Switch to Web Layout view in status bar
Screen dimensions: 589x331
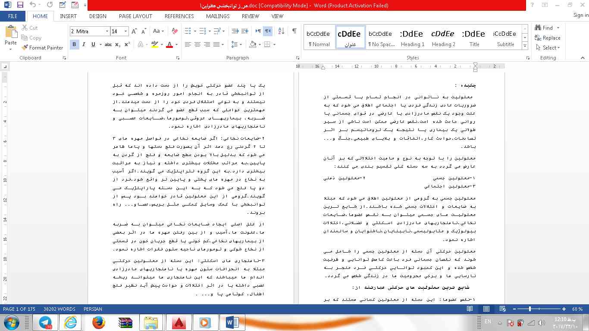coord(502,309)
